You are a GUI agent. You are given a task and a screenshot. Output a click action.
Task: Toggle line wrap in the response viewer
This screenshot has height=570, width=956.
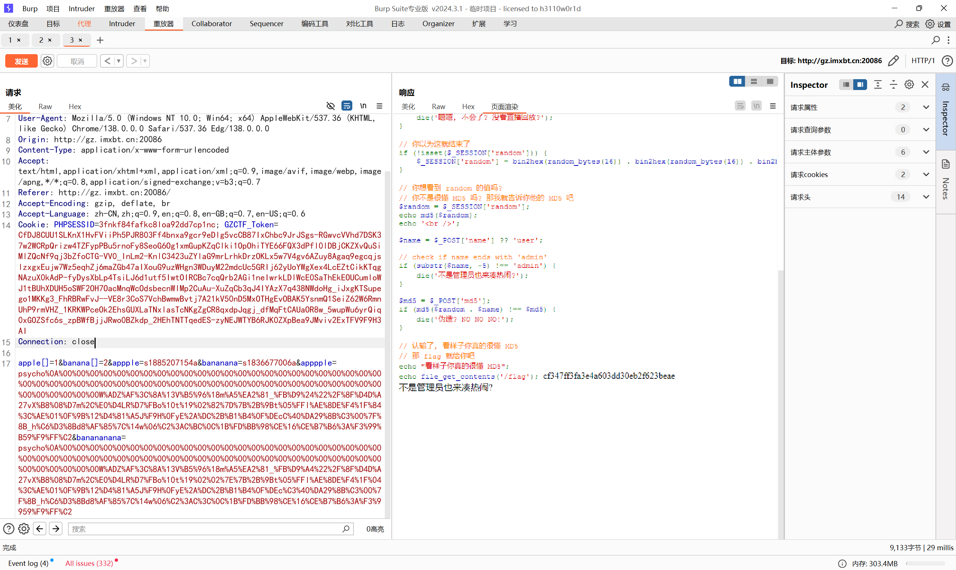point(740,106)
